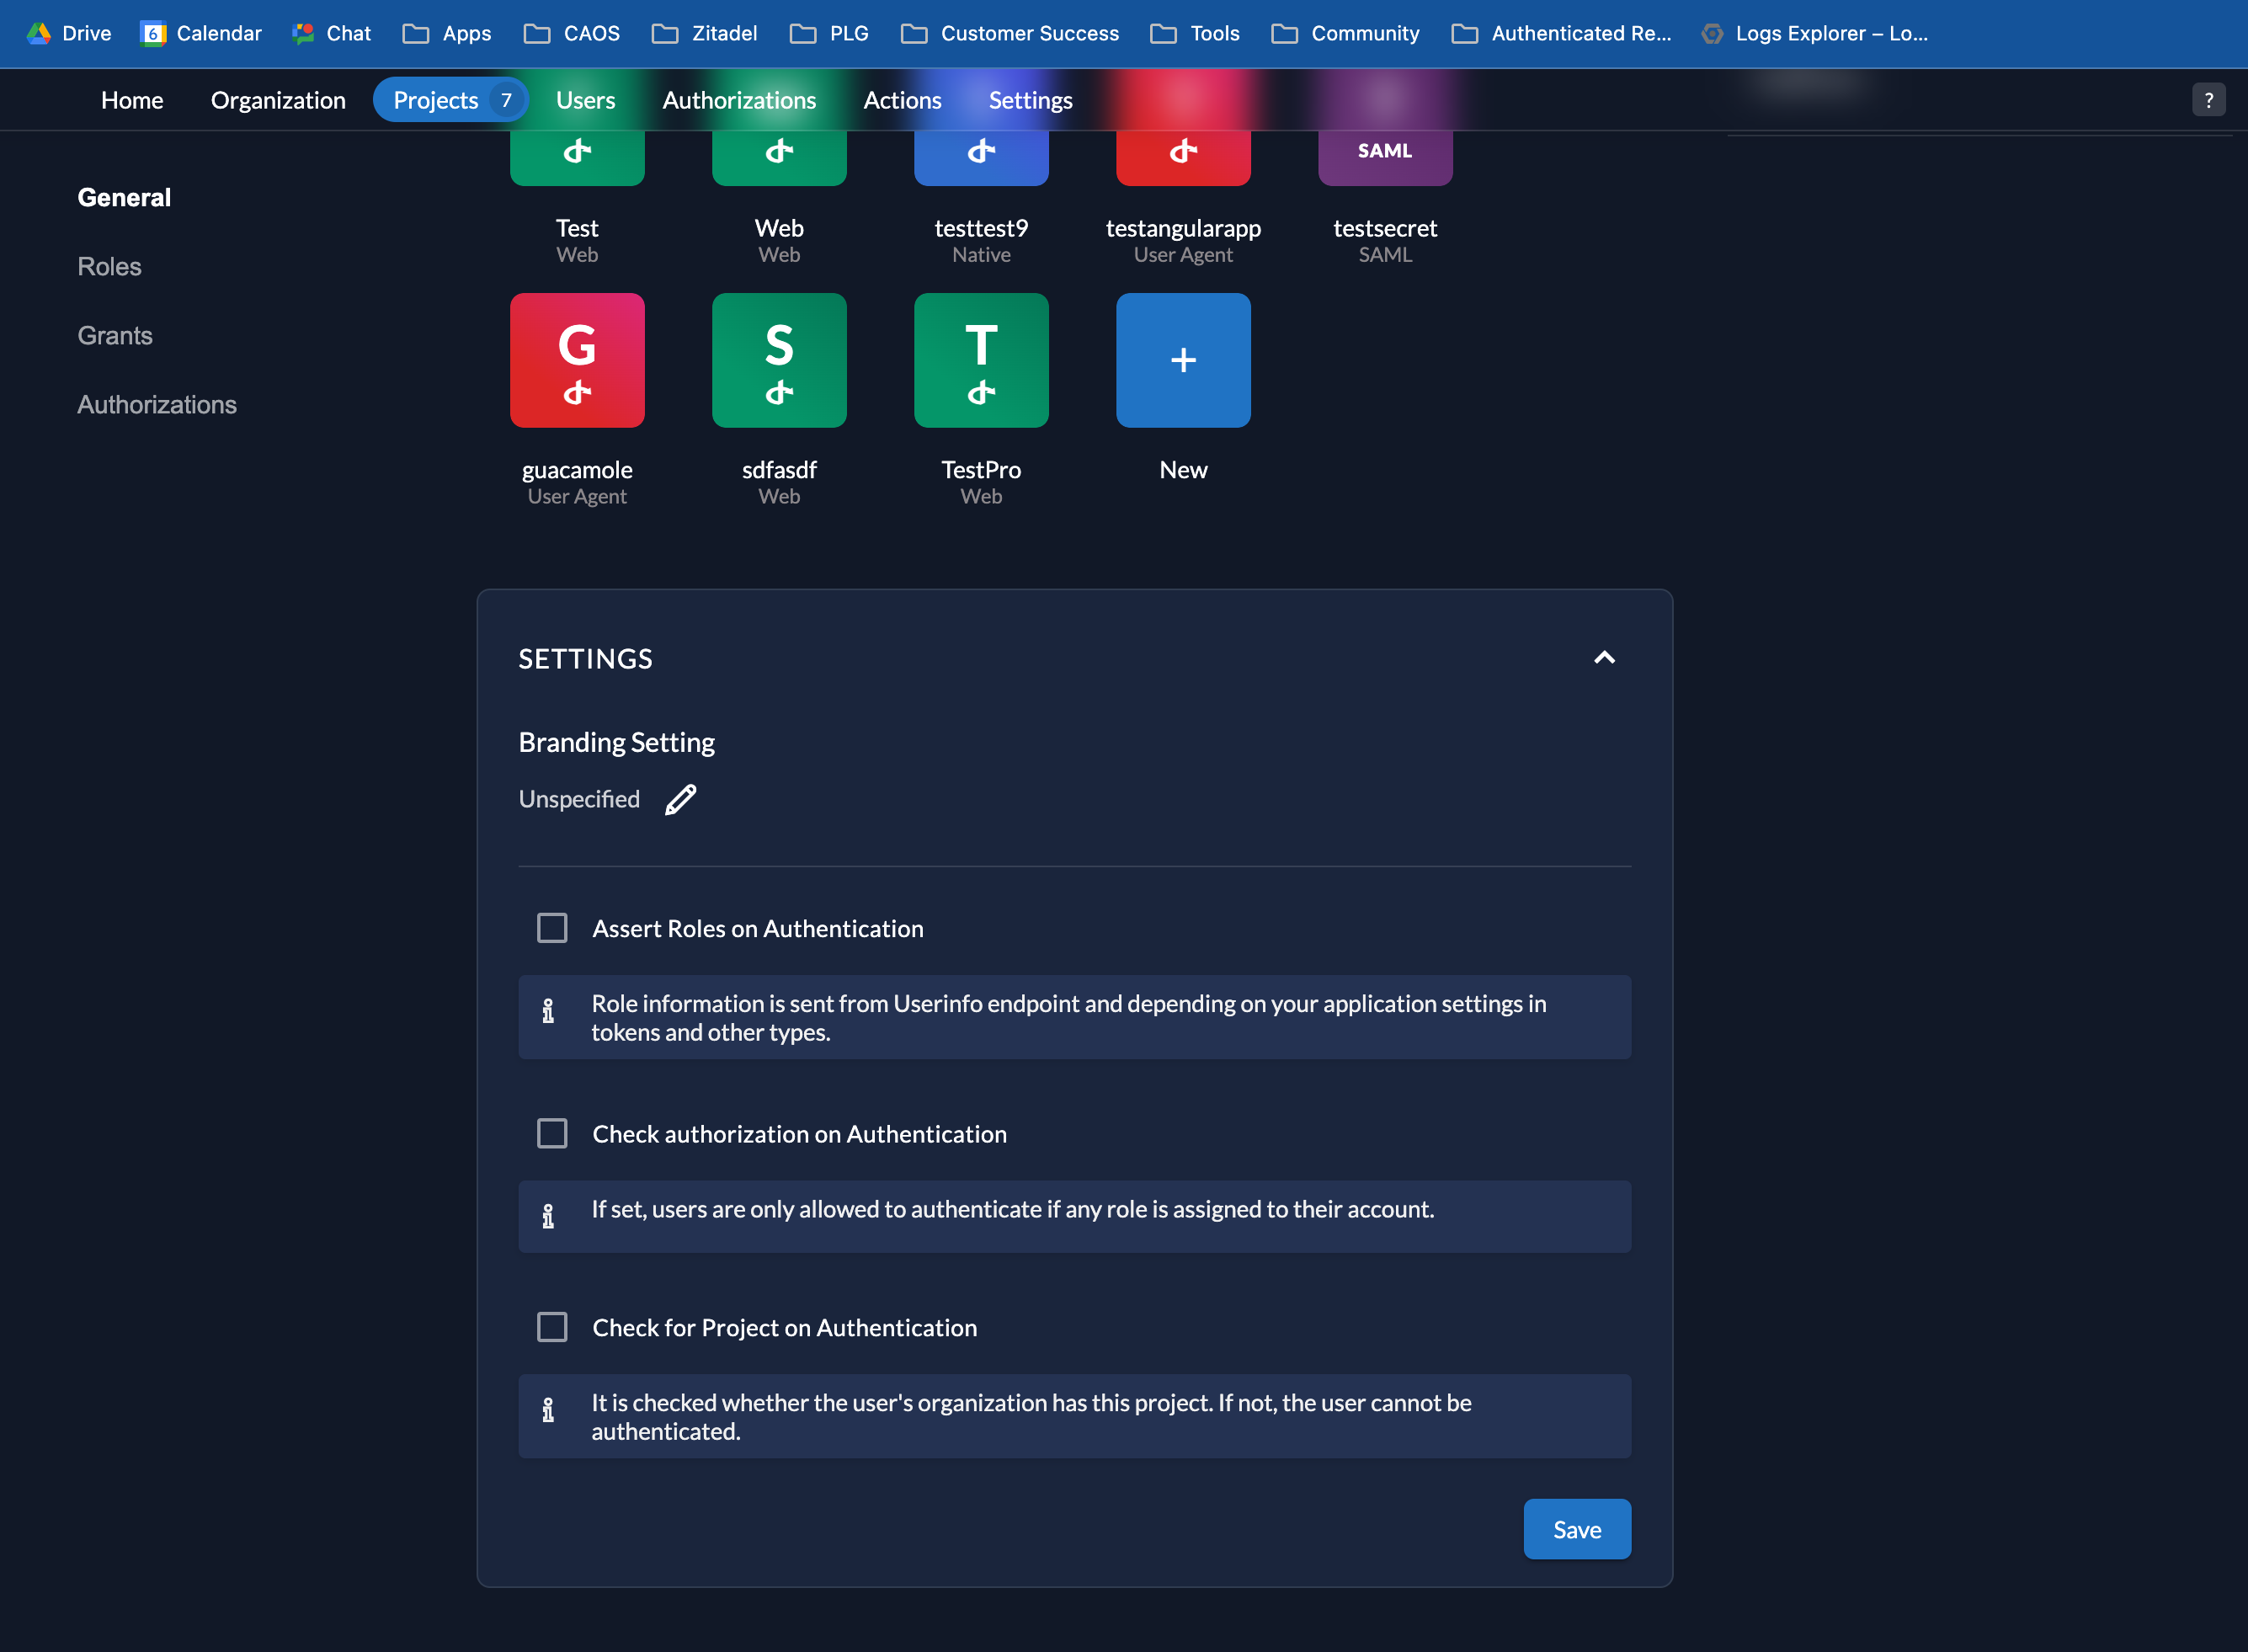Enable Assert Roles on Authentication checkbox

tap(552, 928)
